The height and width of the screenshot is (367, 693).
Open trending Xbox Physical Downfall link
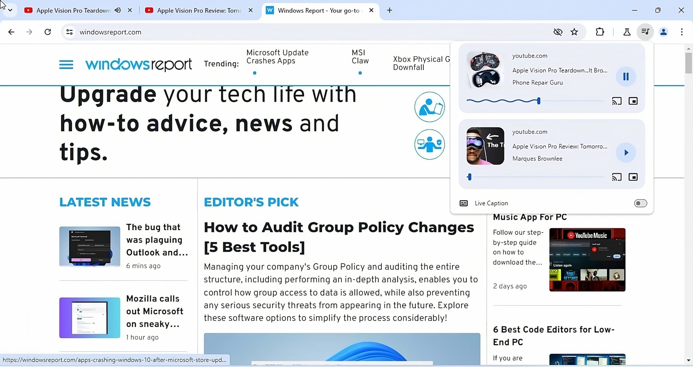click(421, 63)
